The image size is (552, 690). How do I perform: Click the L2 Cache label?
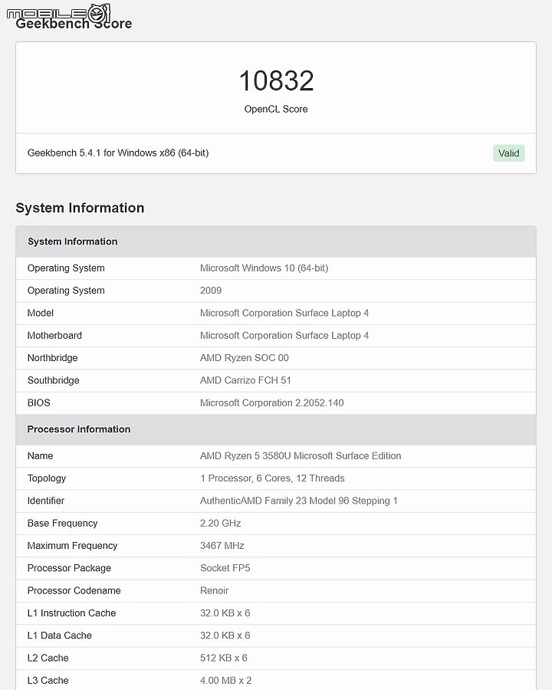click(48, 658)
